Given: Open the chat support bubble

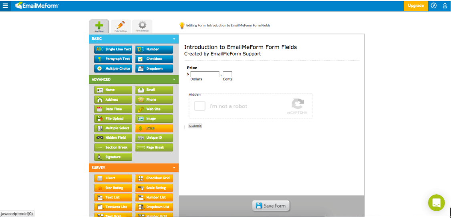Looking at the screenshot, I should 436,203.
